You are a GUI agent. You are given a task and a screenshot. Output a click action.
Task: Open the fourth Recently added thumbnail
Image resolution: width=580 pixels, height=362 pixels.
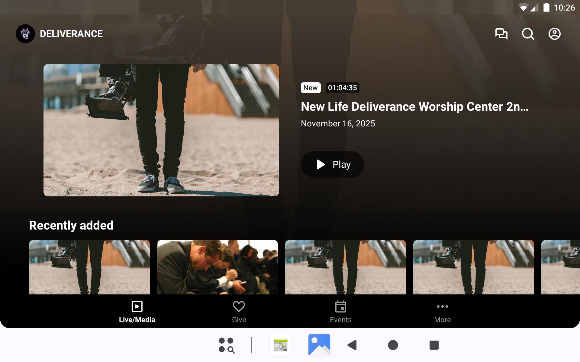[474, 267]
